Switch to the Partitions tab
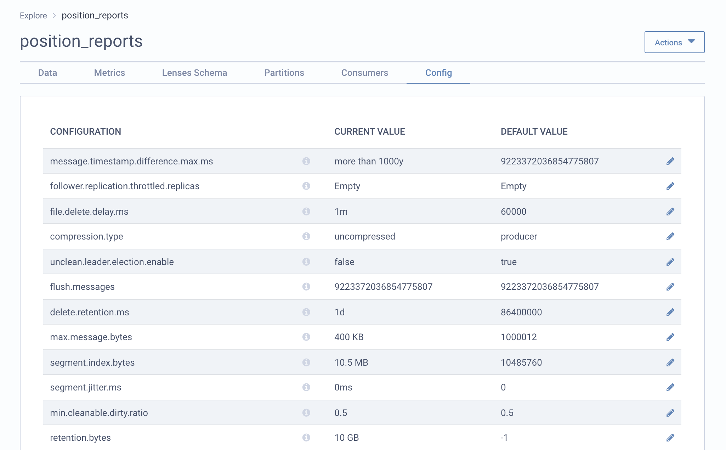 [x=283, y=73]
